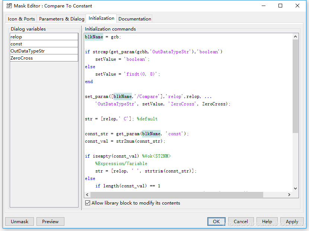Maximize the Mask Editor window
This screenshot has height=231, width=309.
[x=280, y=6]
